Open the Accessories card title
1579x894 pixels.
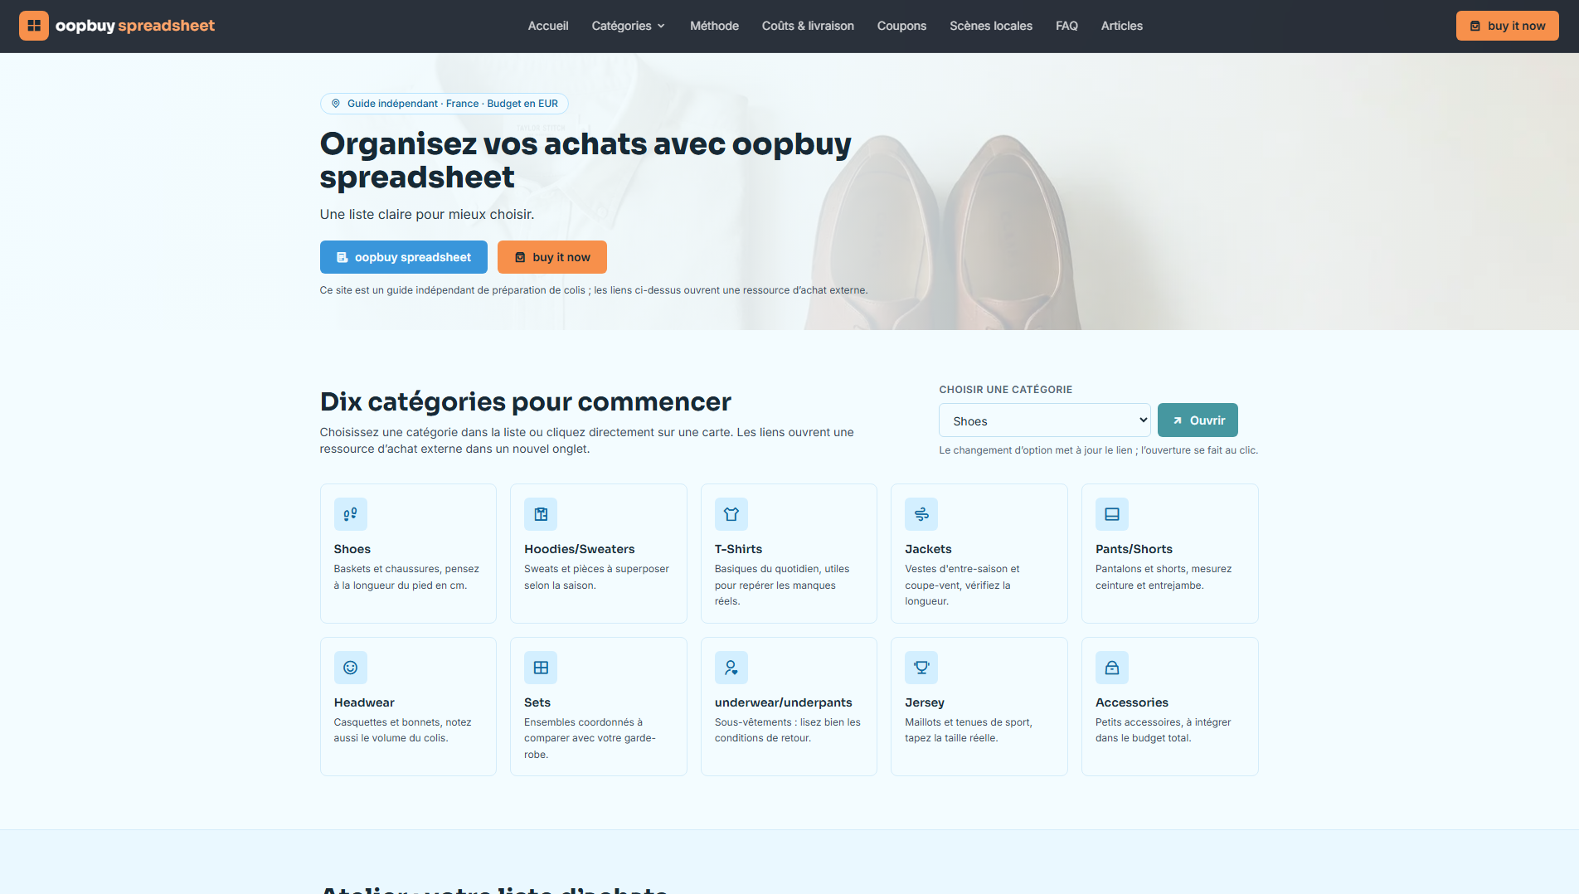tap(1132, 702)
